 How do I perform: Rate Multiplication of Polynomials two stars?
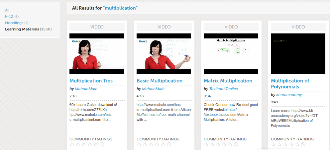point(279,144)
